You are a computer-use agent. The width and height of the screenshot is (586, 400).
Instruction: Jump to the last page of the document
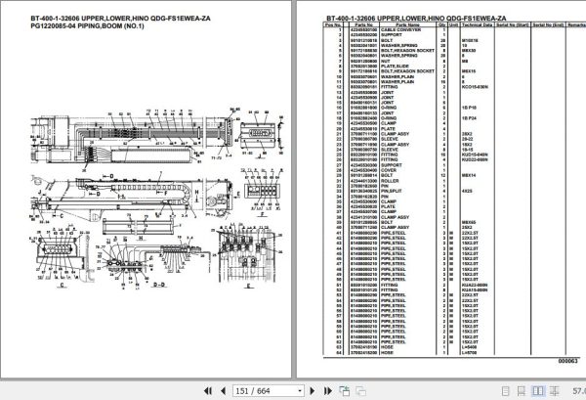tap(328, 391)
